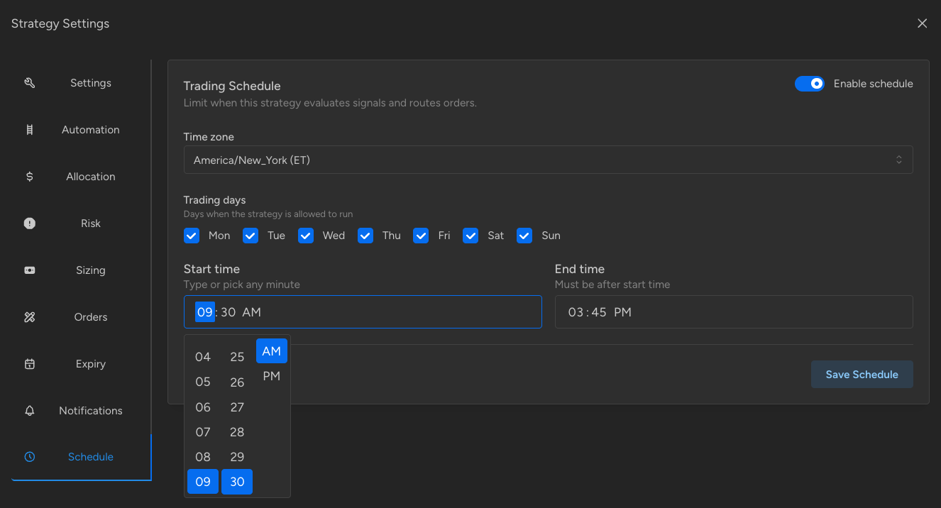The width and height of the screenshot is (941, 508).
Task: Uncheck the Sun trading day
Action: (x=524, y=236)
